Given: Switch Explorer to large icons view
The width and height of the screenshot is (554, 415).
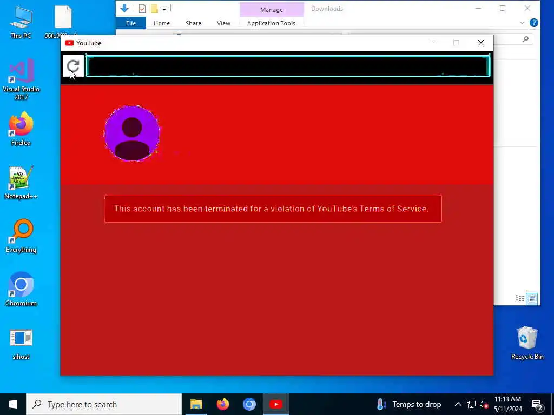Looking at the screenshot, I should pyautogui.click(x=532, y=299).
